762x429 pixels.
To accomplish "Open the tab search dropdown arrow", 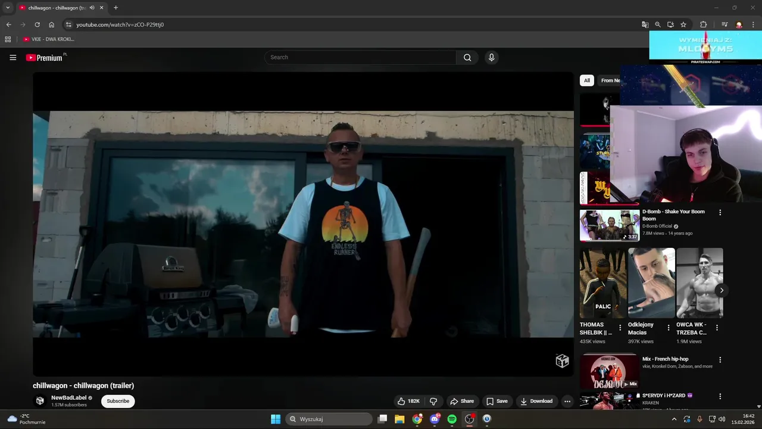I will 8,8.
